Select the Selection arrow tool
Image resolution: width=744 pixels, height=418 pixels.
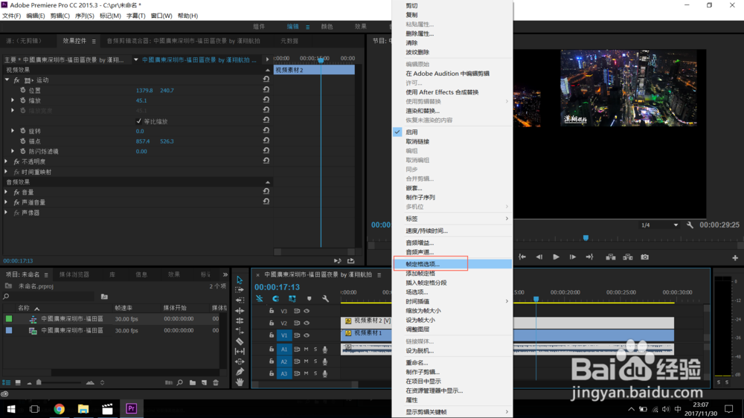pos(240,280)
